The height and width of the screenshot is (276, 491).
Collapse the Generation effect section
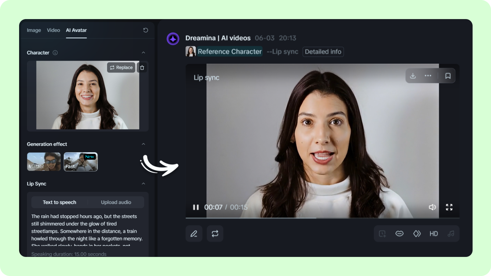(144, 144)
